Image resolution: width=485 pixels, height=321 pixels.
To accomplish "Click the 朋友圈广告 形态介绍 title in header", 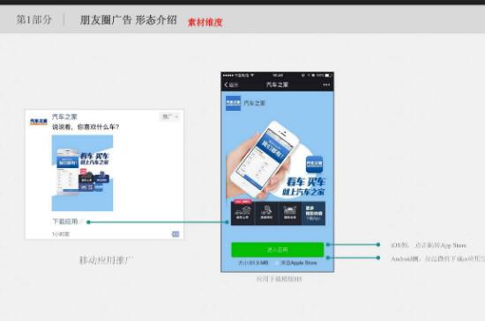I will point(129,20).
